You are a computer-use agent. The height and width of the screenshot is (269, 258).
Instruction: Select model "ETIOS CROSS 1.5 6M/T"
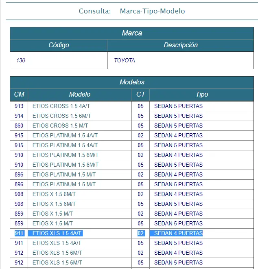[x=62, y=116]
